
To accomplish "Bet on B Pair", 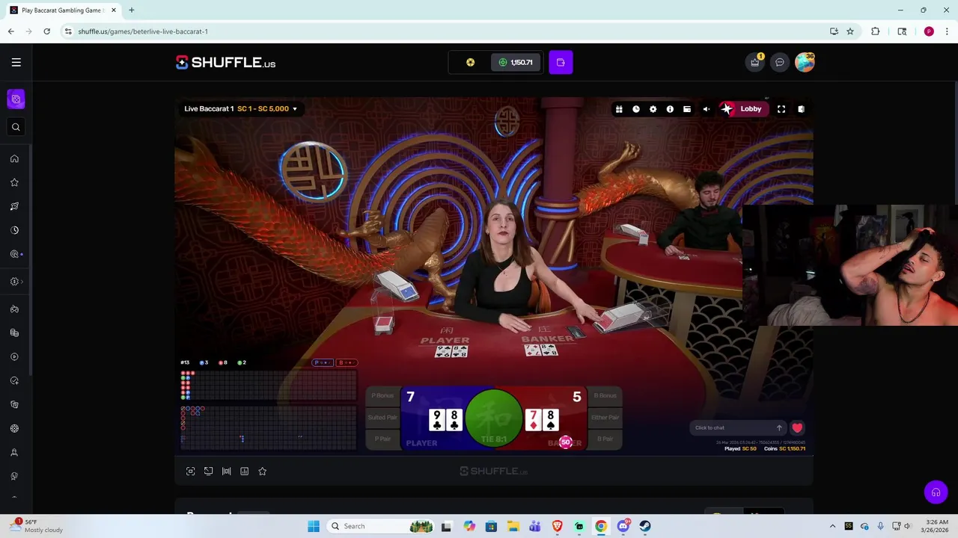I will point(605,439).
